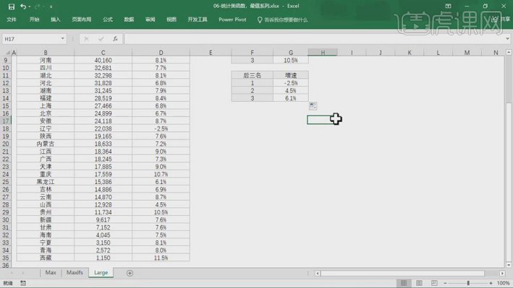This screenshot has width=513, height=288.
Task: Select column B header
Action: click(46, 53)
